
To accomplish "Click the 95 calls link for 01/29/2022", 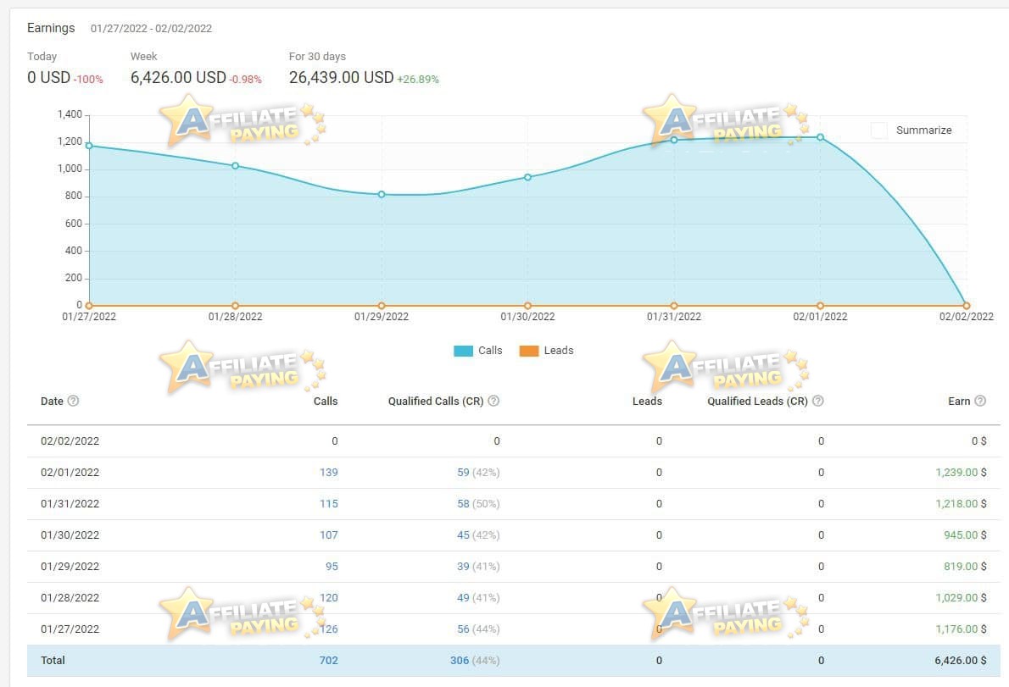I will pyautogui.click(x=332, y=566).
